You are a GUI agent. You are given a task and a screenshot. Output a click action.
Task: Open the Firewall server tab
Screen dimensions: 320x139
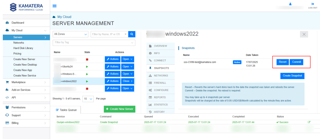point(160,83)
